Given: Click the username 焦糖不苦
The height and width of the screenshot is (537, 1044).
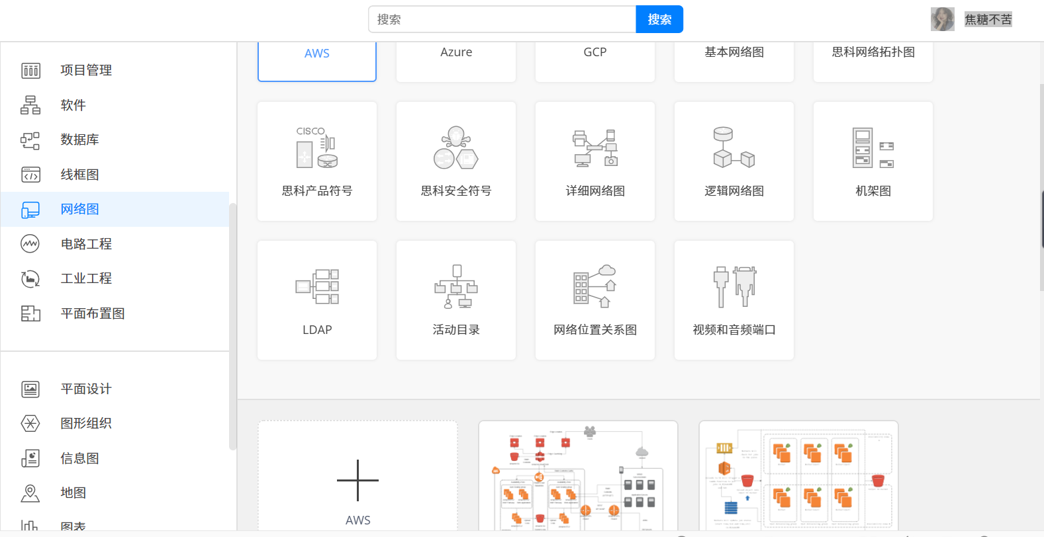Looking at the screenshot, I should tap(988, 19).
